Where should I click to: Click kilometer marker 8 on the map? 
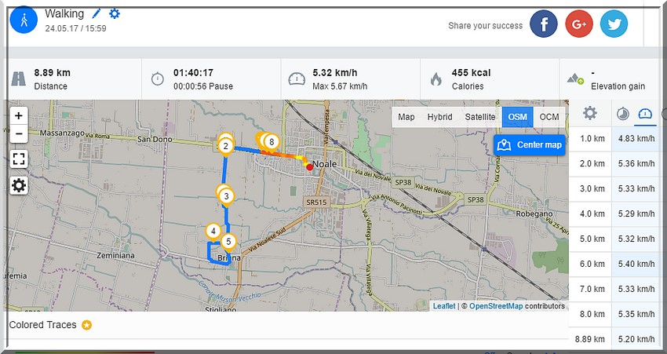click(272, 143)
